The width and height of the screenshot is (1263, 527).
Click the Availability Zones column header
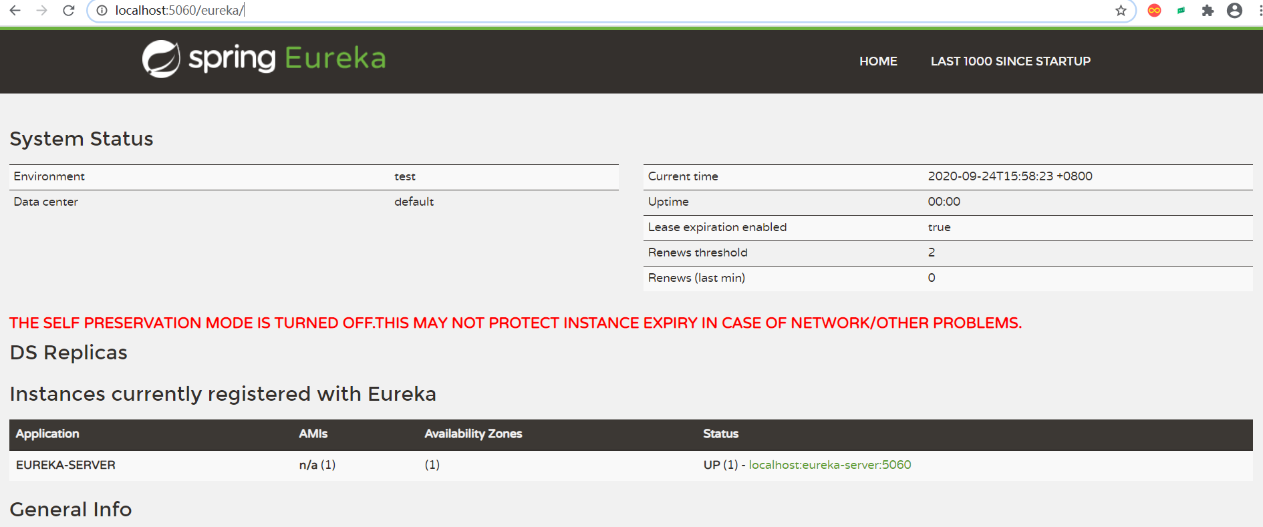tap(473, 434)
